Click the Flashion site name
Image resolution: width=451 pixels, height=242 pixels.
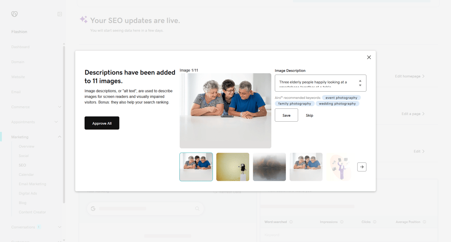coord(19,32)
